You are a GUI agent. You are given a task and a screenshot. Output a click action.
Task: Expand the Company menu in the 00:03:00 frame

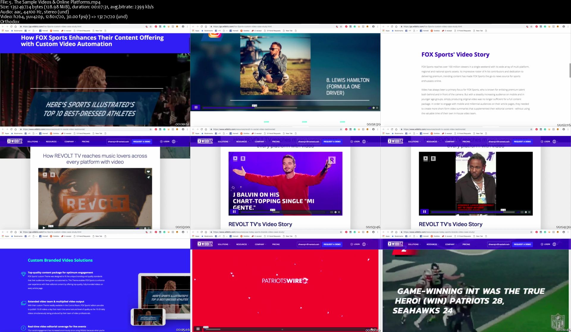coord(70,142)
